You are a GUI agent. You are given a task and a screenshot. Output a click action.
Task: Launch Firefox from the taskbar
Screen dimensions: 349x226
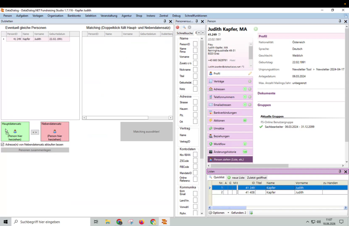pos(141,222)
